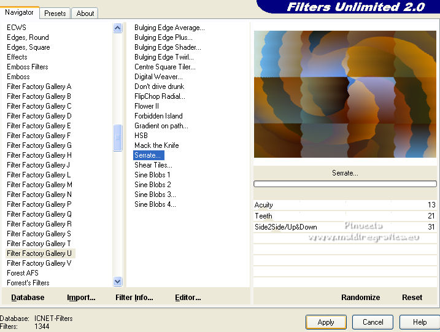The height and width of the screenshot is (332, 440).
Task: Choose the Bulging Edge Plus... filter
Action: coord(163,37)
